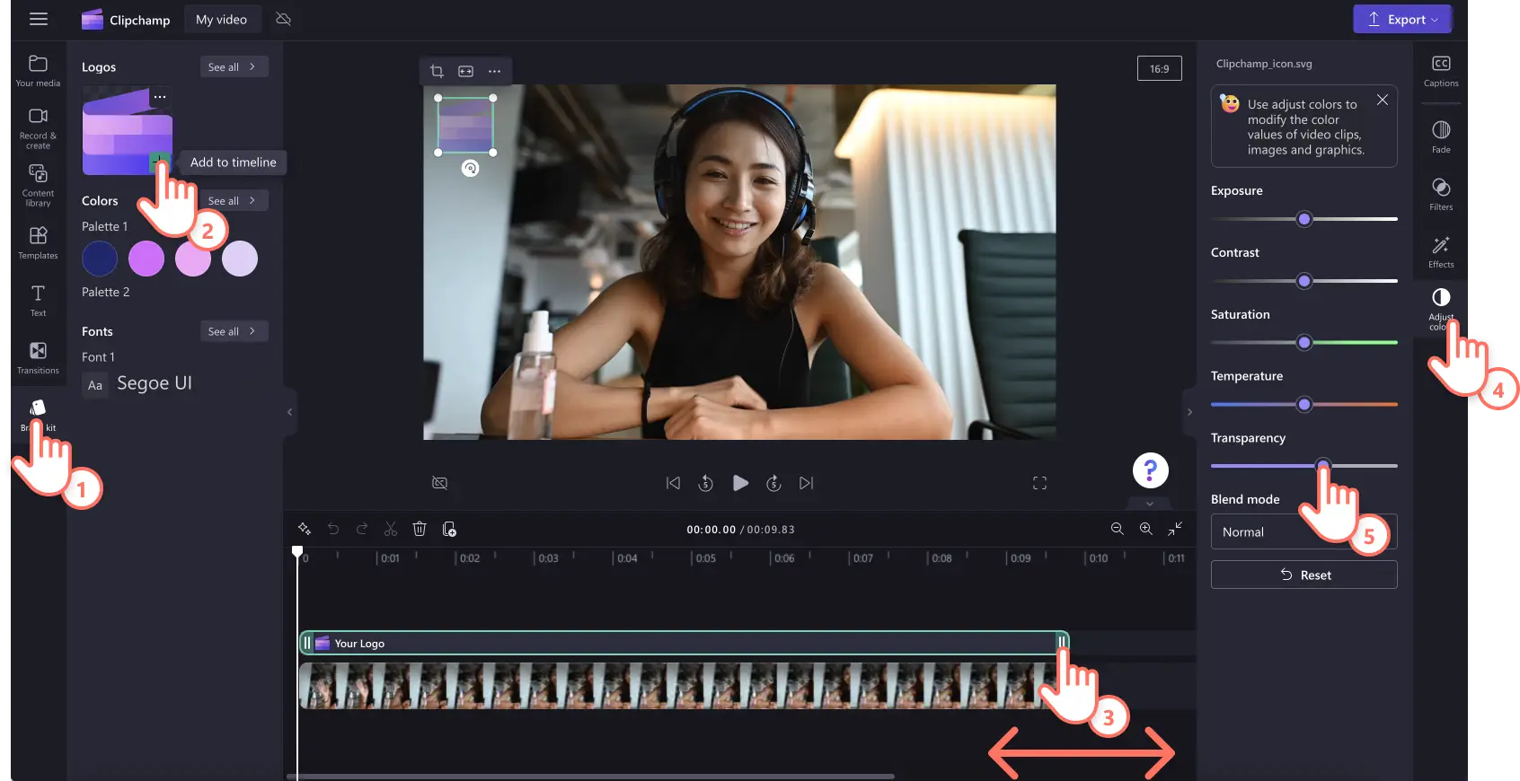Image resolution: width=1520 pixels, height=781 pixels.
Task: Select the dark blue Palette 1 swatch
Action: 100,259
